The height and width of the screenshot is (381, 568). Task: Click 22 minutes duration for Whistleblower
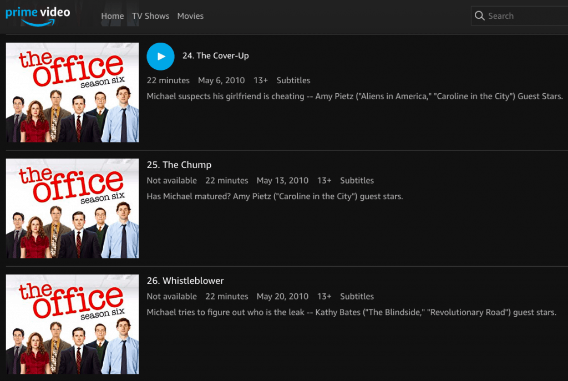tap(227, 296)
